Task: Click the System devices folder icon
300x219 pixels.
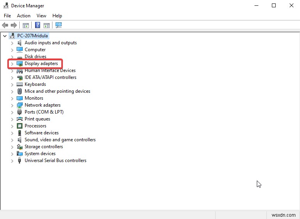Action: pyautogui.click(x=20, y=154)
